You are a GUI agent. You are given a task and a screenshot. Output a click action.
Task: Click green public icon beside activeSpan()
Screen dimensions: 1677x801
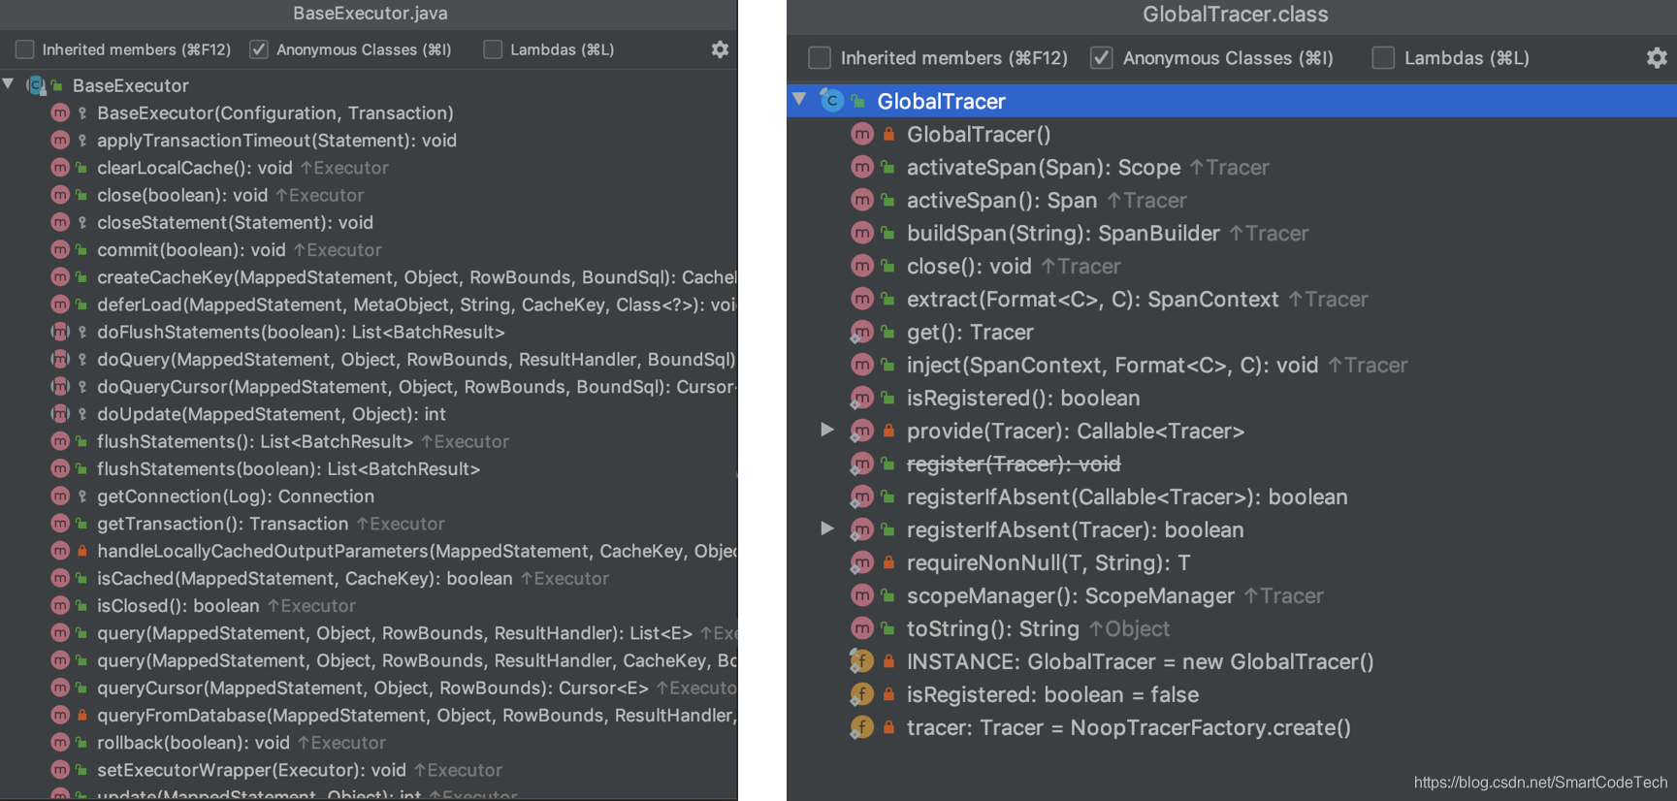887,201
